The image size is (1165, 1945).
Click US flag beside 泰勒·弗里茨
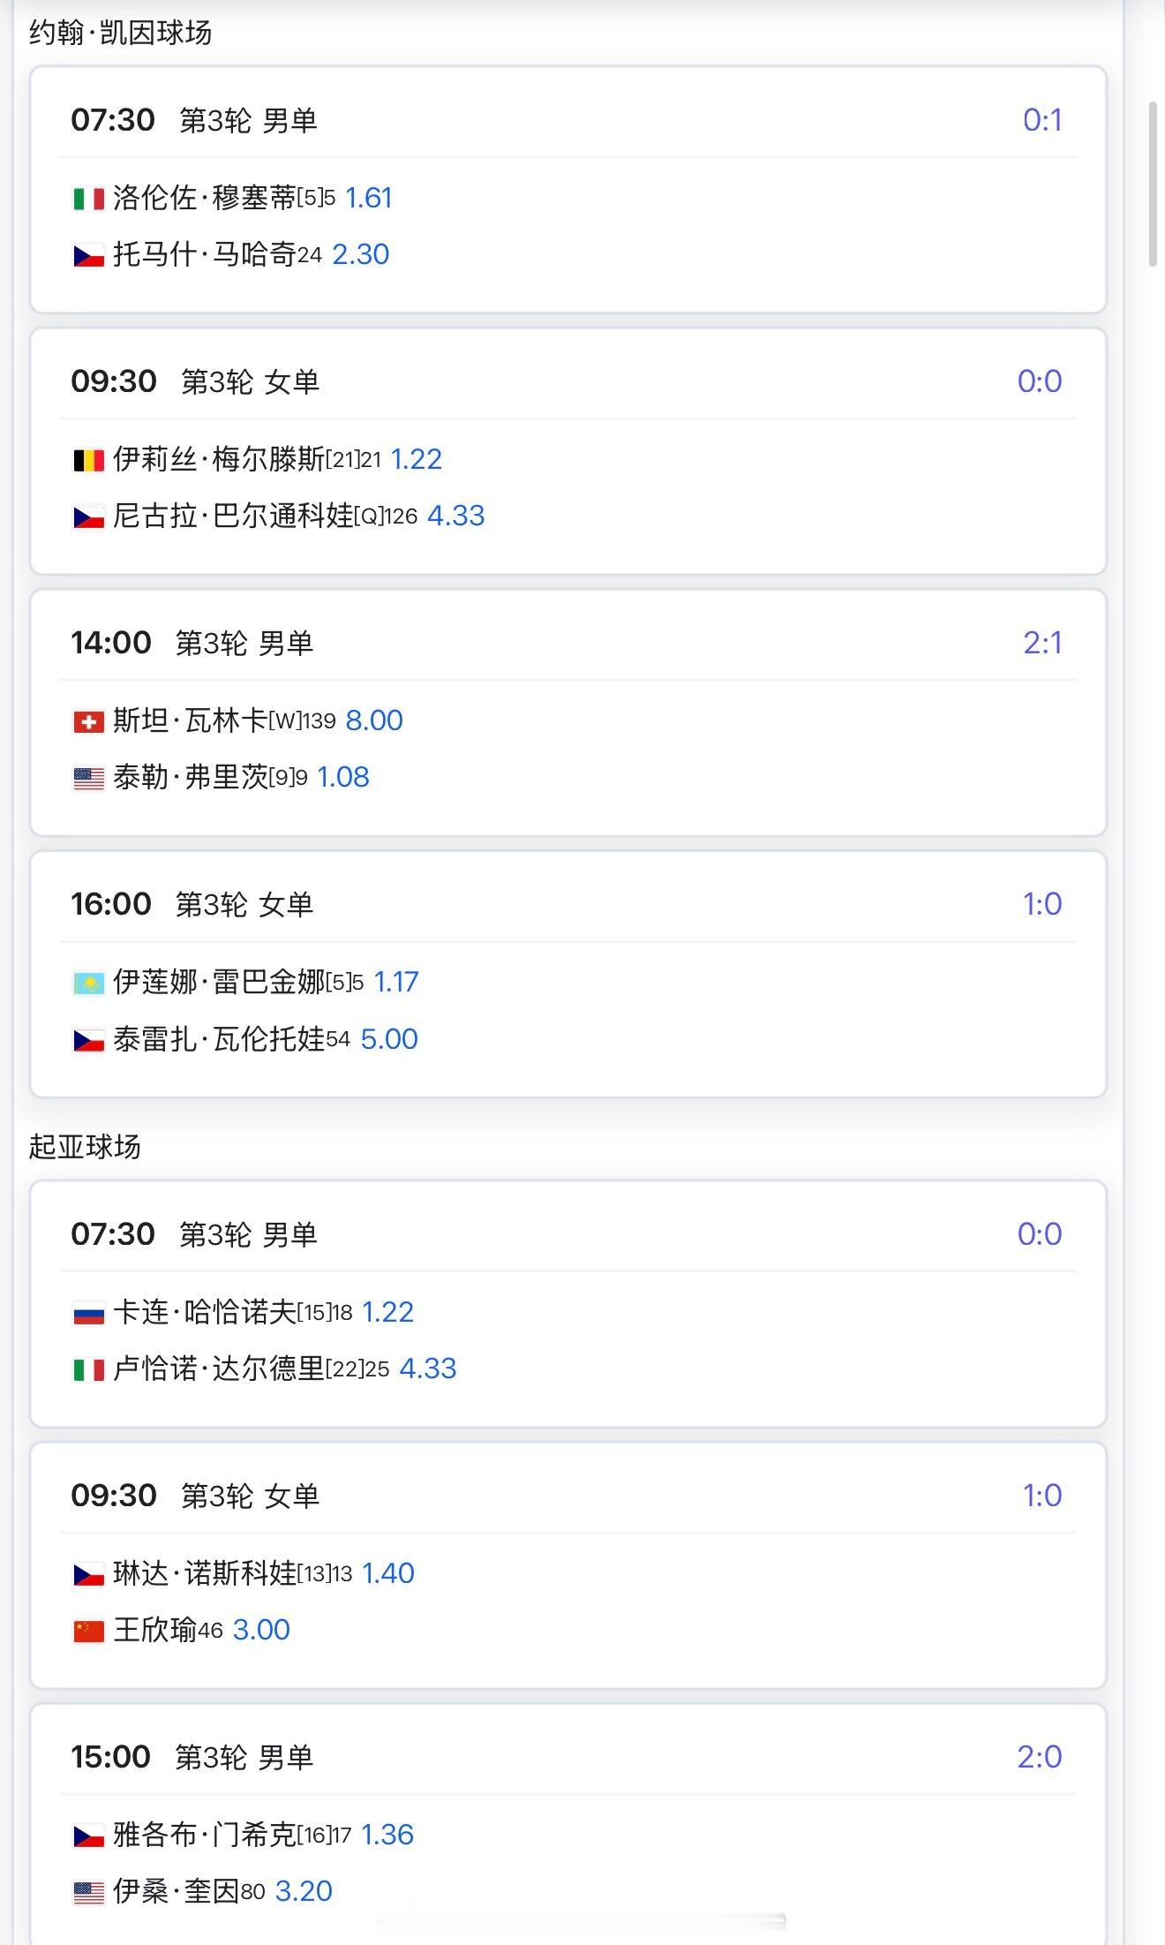pos(88,779)
